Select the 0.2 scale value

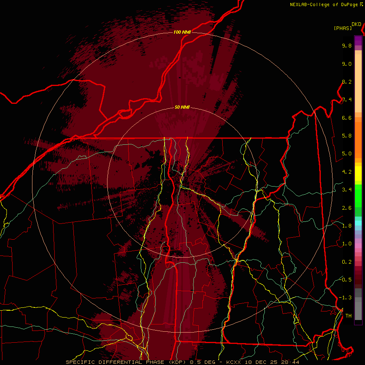347,262
